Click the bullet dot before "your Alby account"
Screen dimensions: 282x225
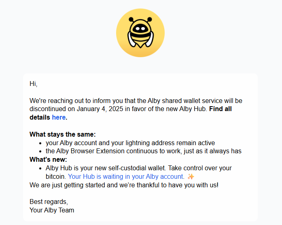(40, 144)
